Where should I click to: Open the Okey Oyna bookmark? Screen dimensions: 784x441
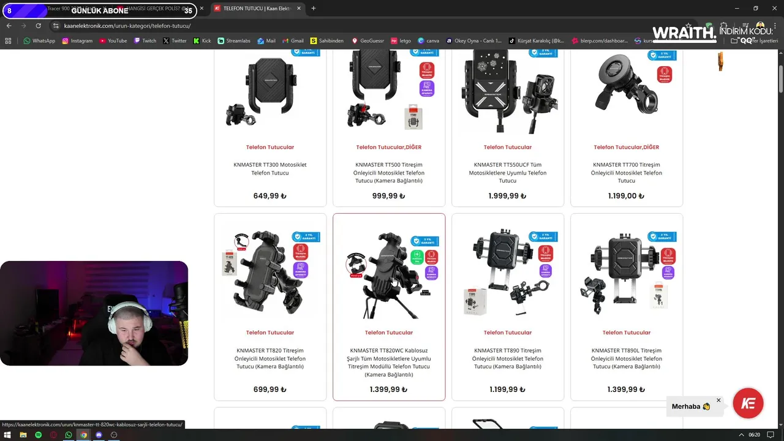pyautogui.click(x=474, y=41)
